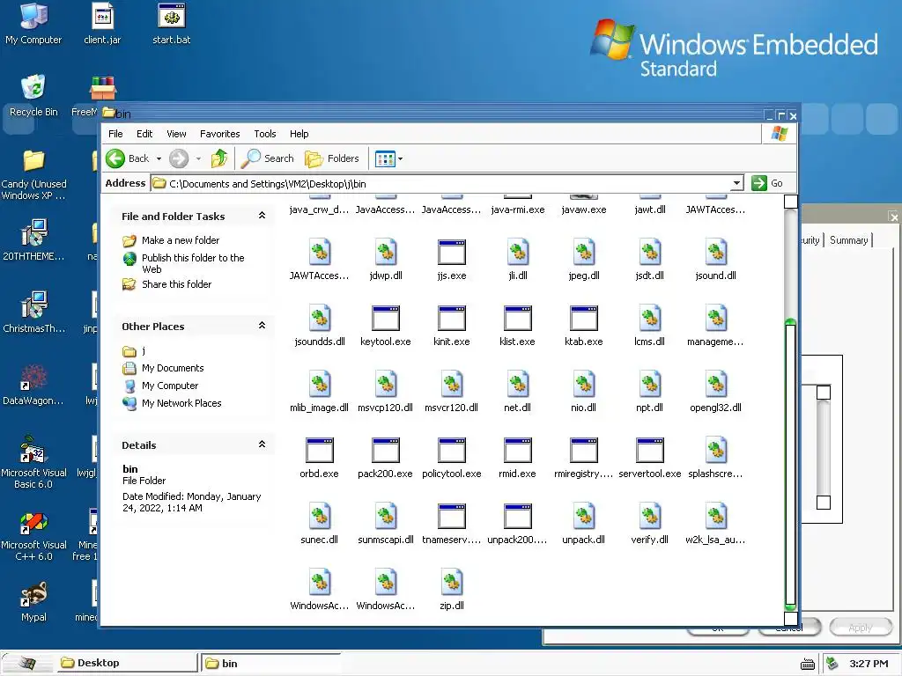Switch to the Summary tab in background dialog
Screen dimensions: 902x676
point(848,240)
